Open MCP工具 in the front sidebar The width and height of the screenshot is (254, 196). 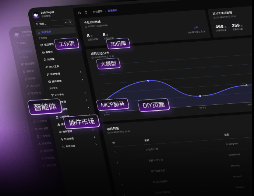click(x=54, y=66)
